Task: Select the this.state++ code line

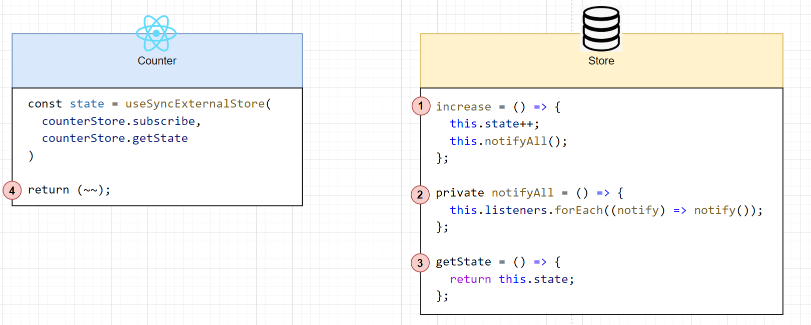Action: (x=494, y=124)
